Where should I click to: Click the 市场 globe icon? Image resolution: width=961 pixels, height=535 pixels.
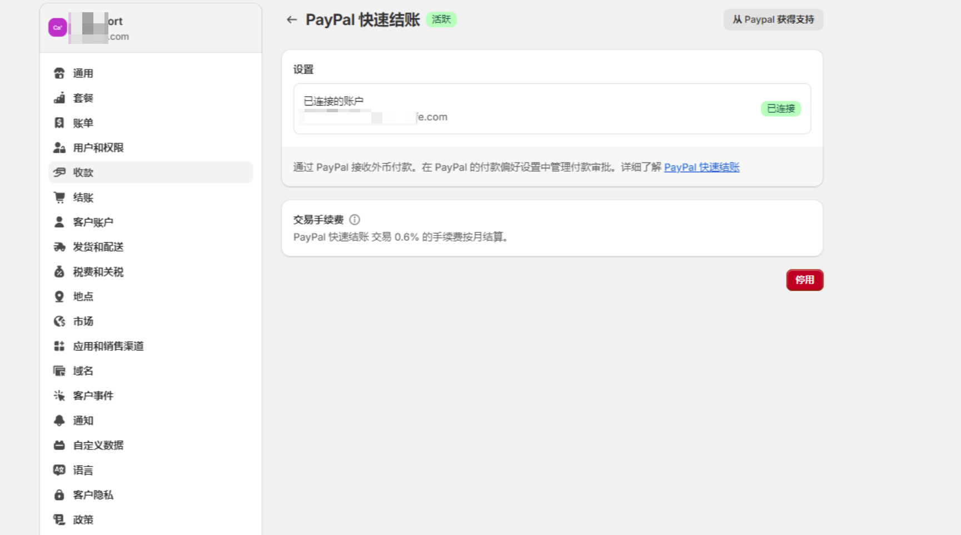[x=59, y=321]
